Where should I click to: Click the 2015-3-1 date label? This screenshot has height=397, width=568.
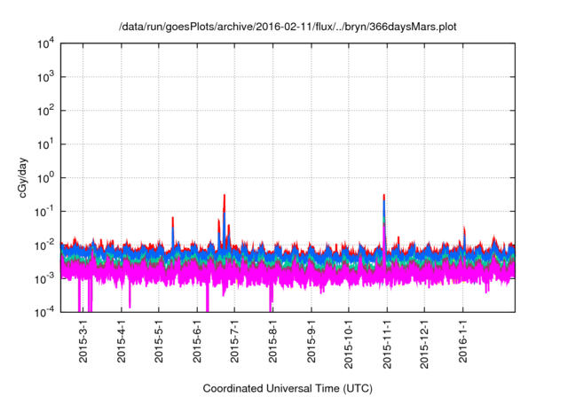[x=83, y=341]
